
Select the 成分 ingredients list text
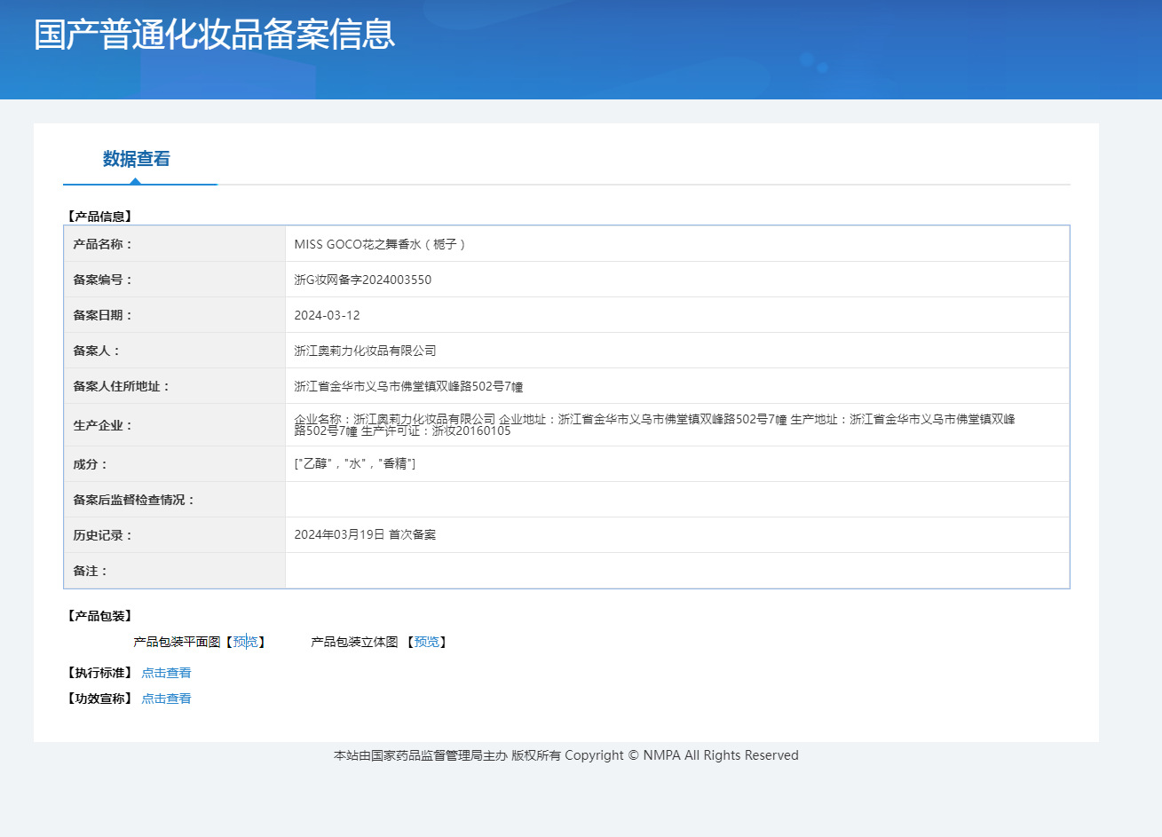coord(355,463)
